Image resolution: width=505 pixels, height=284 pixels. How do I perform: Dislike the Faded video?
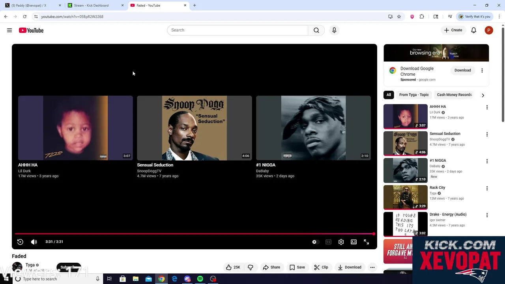click(251, 267)
